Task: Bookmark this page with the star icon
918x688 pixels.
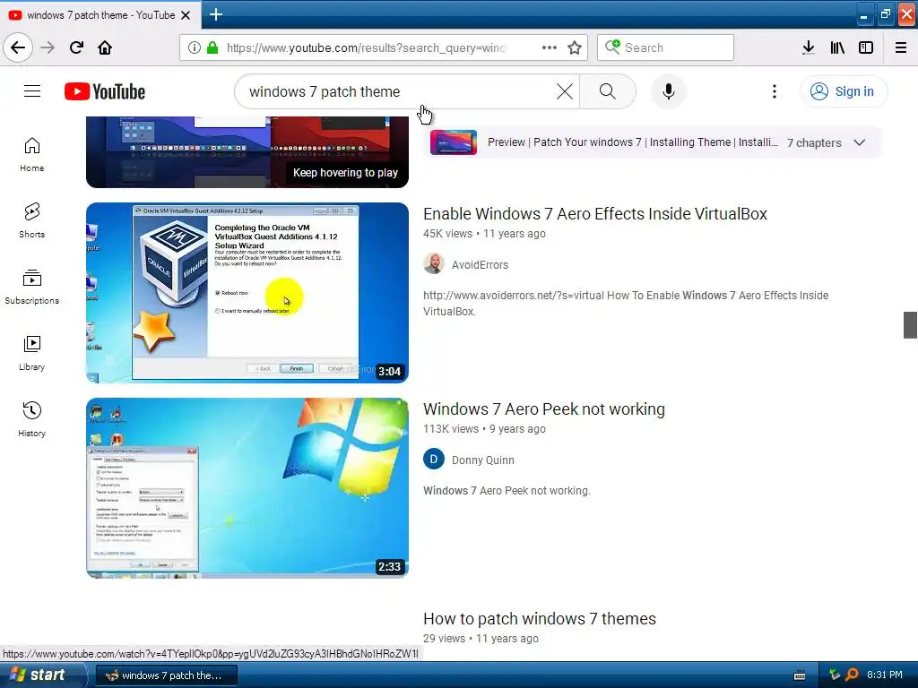Action: point(575,47)
